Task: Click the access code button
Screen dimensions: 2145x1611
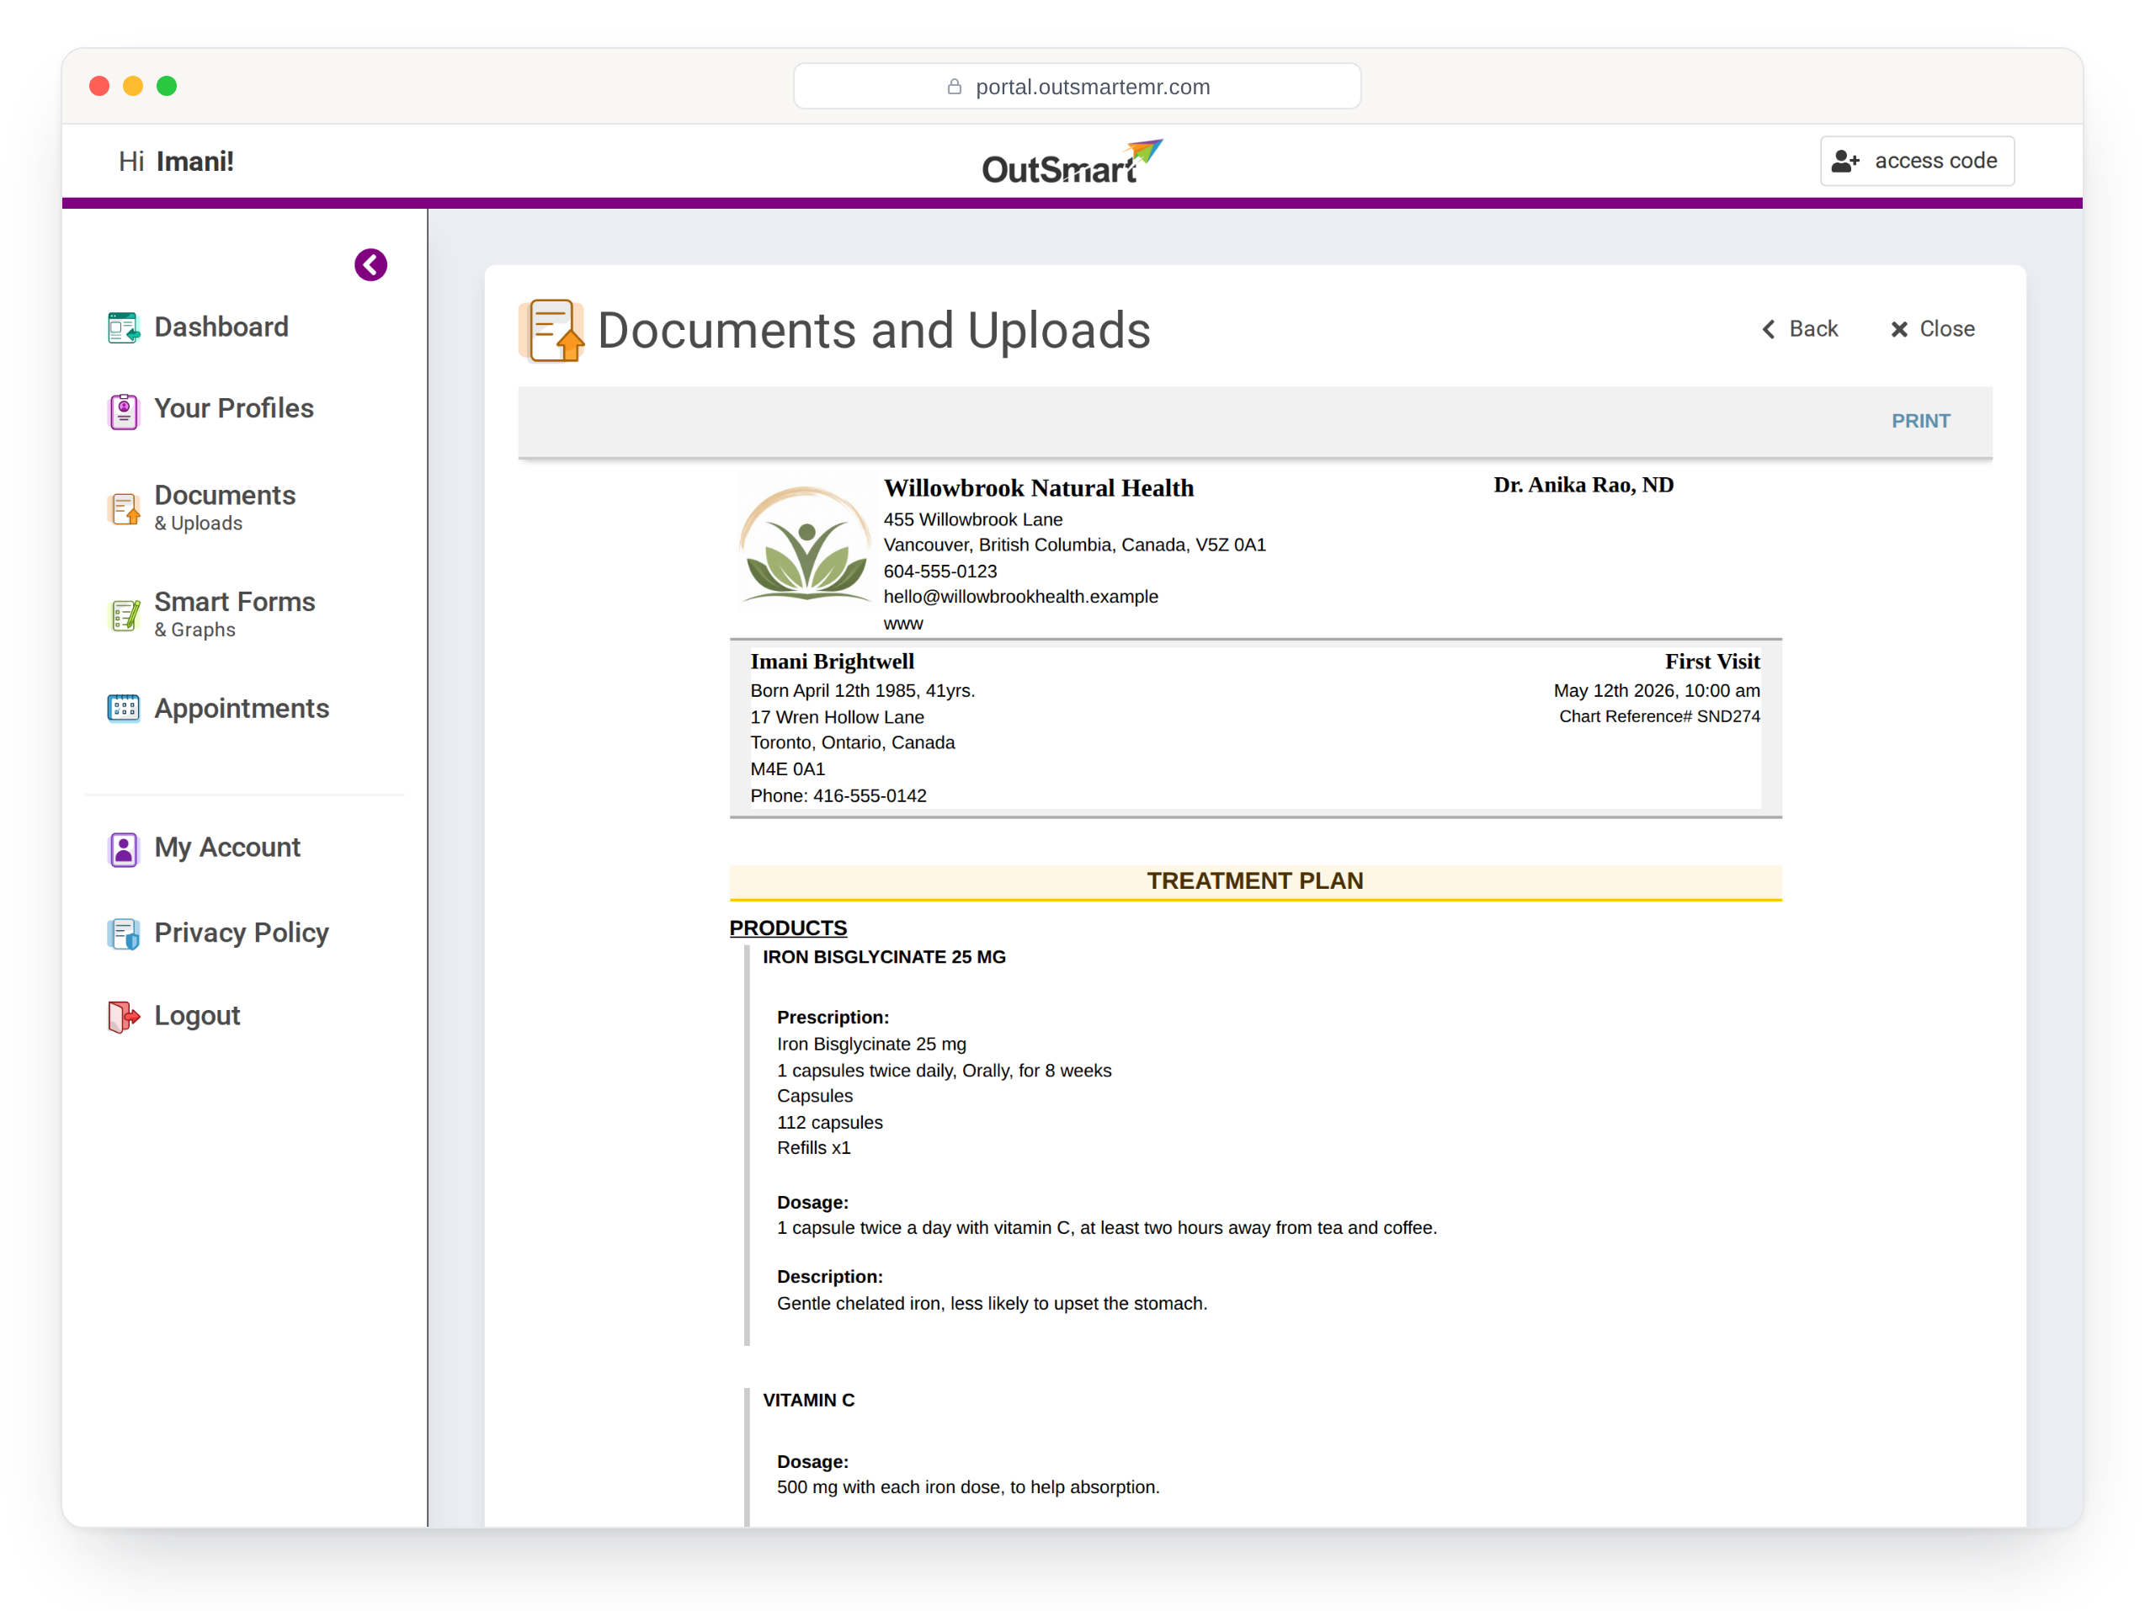Action: tap(1917, 161)
